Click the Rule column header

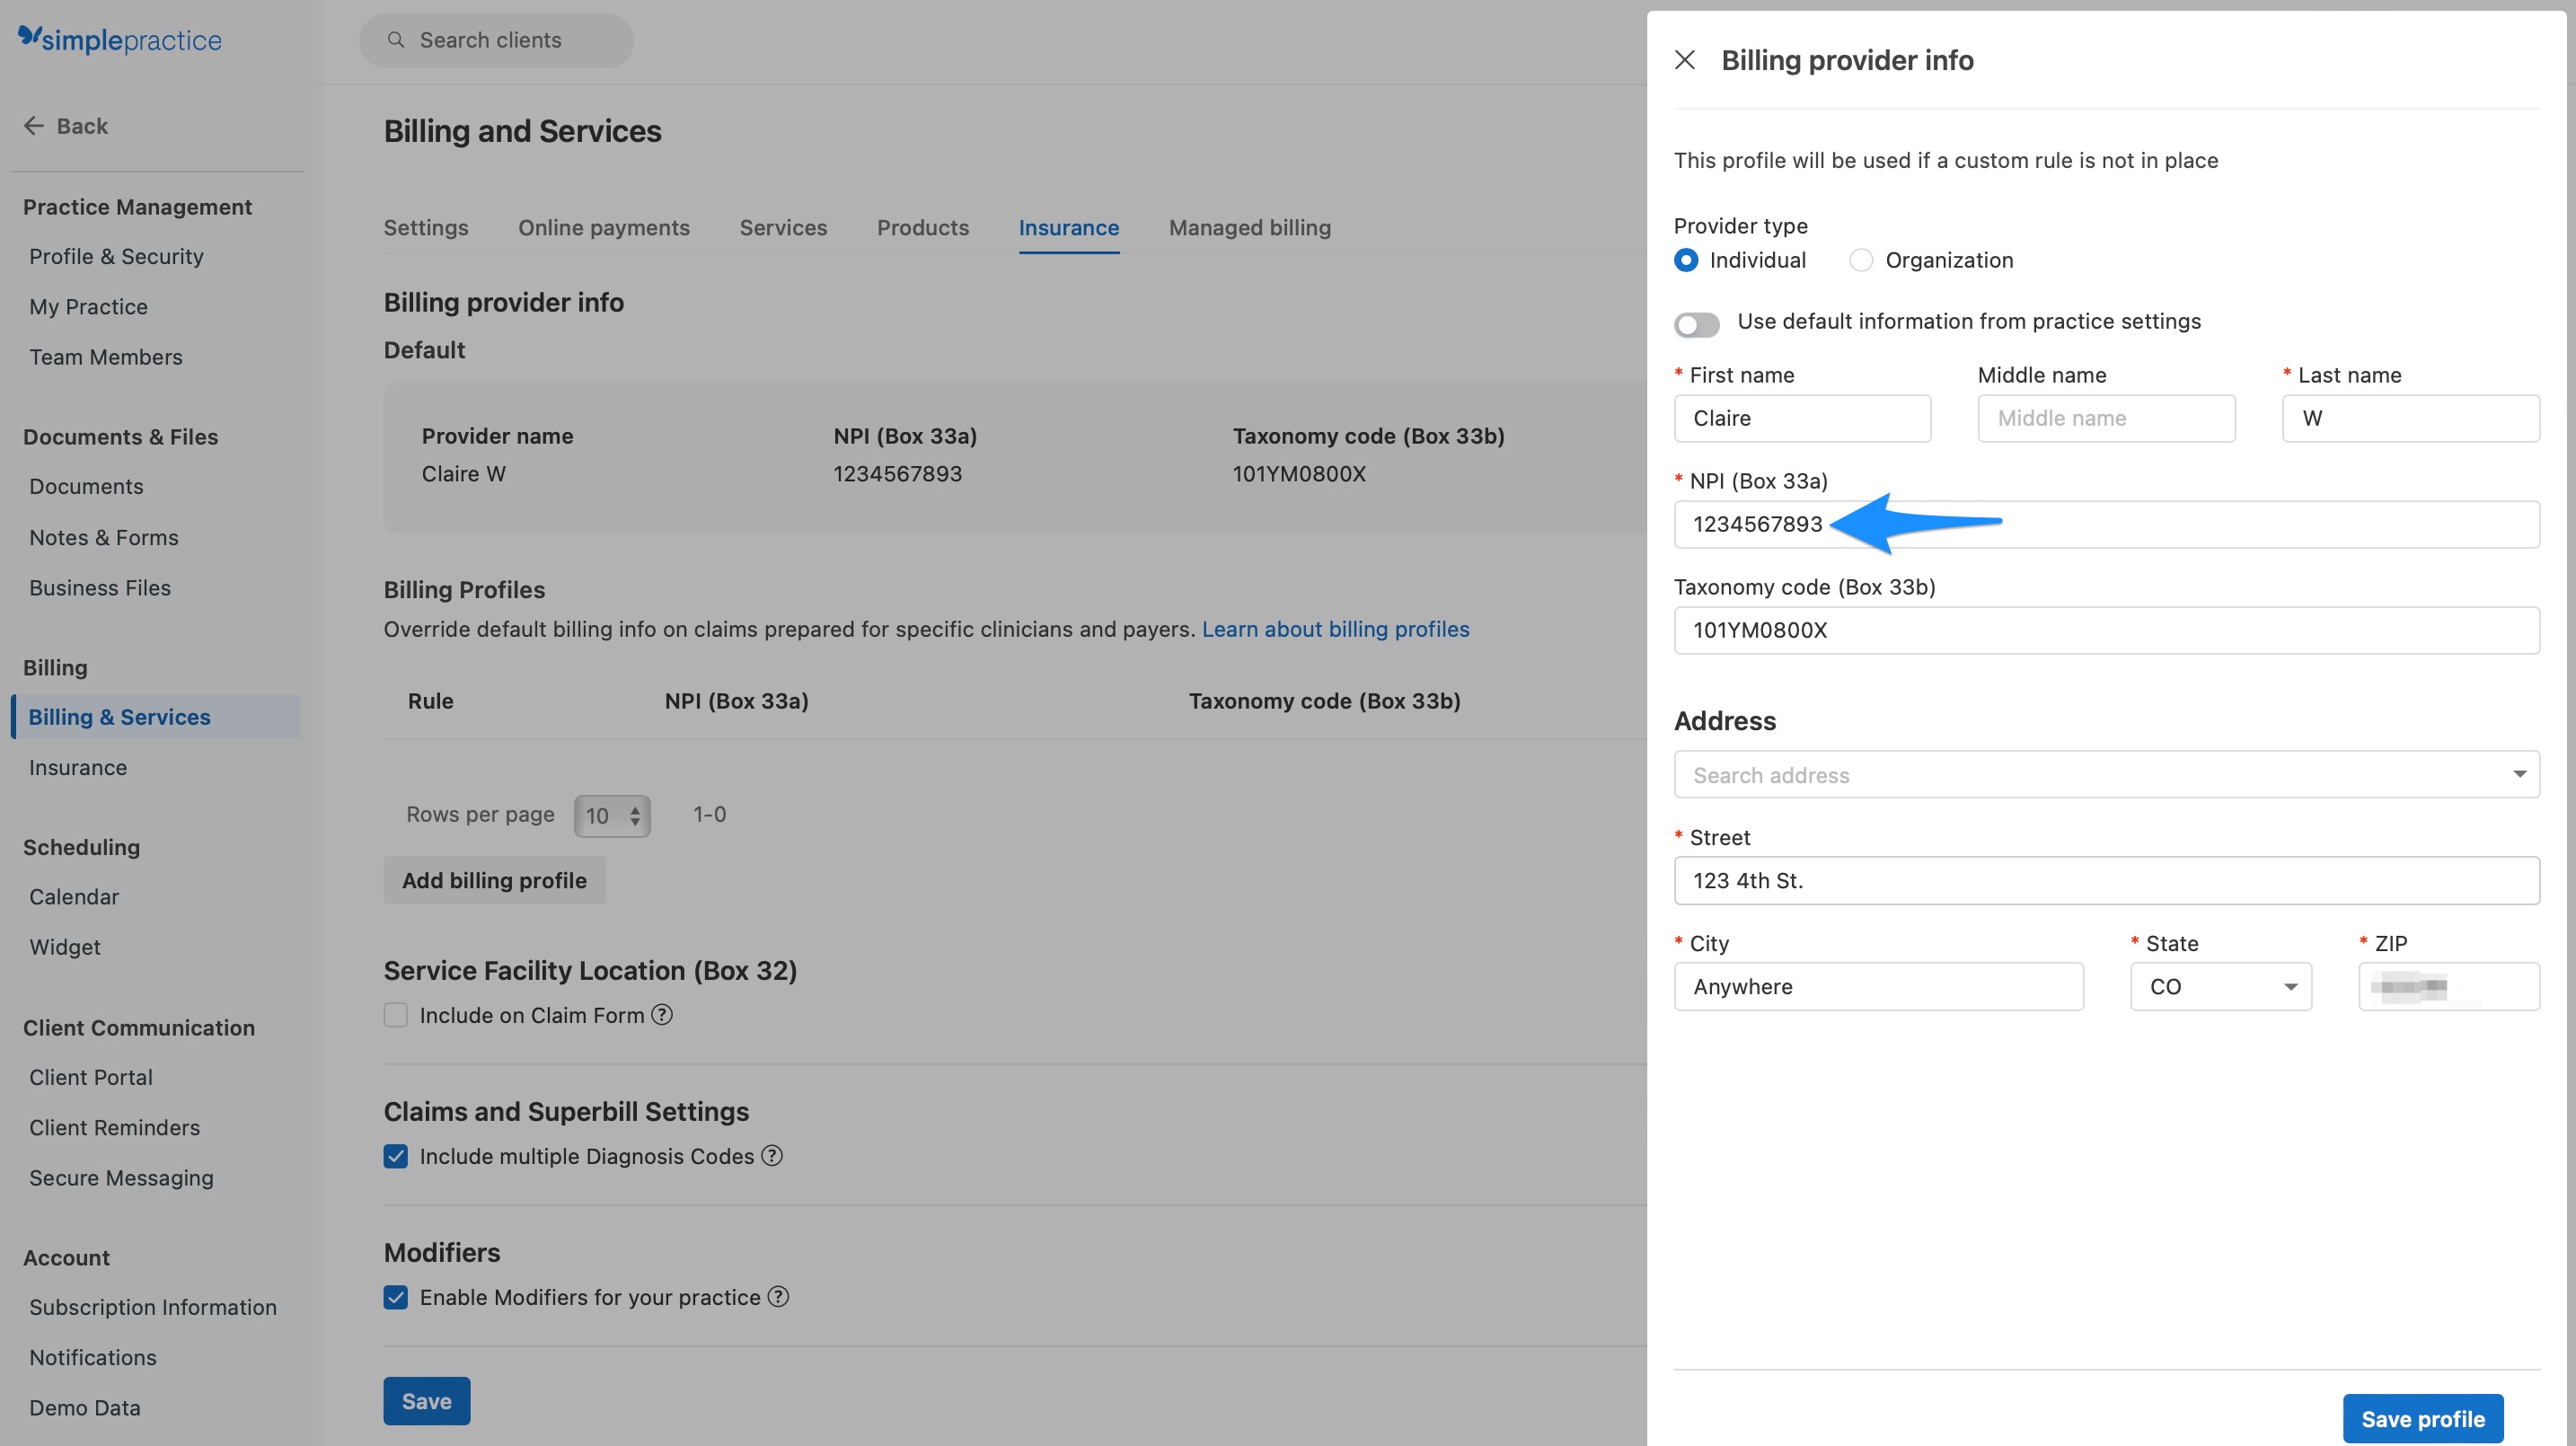point(431,701)
